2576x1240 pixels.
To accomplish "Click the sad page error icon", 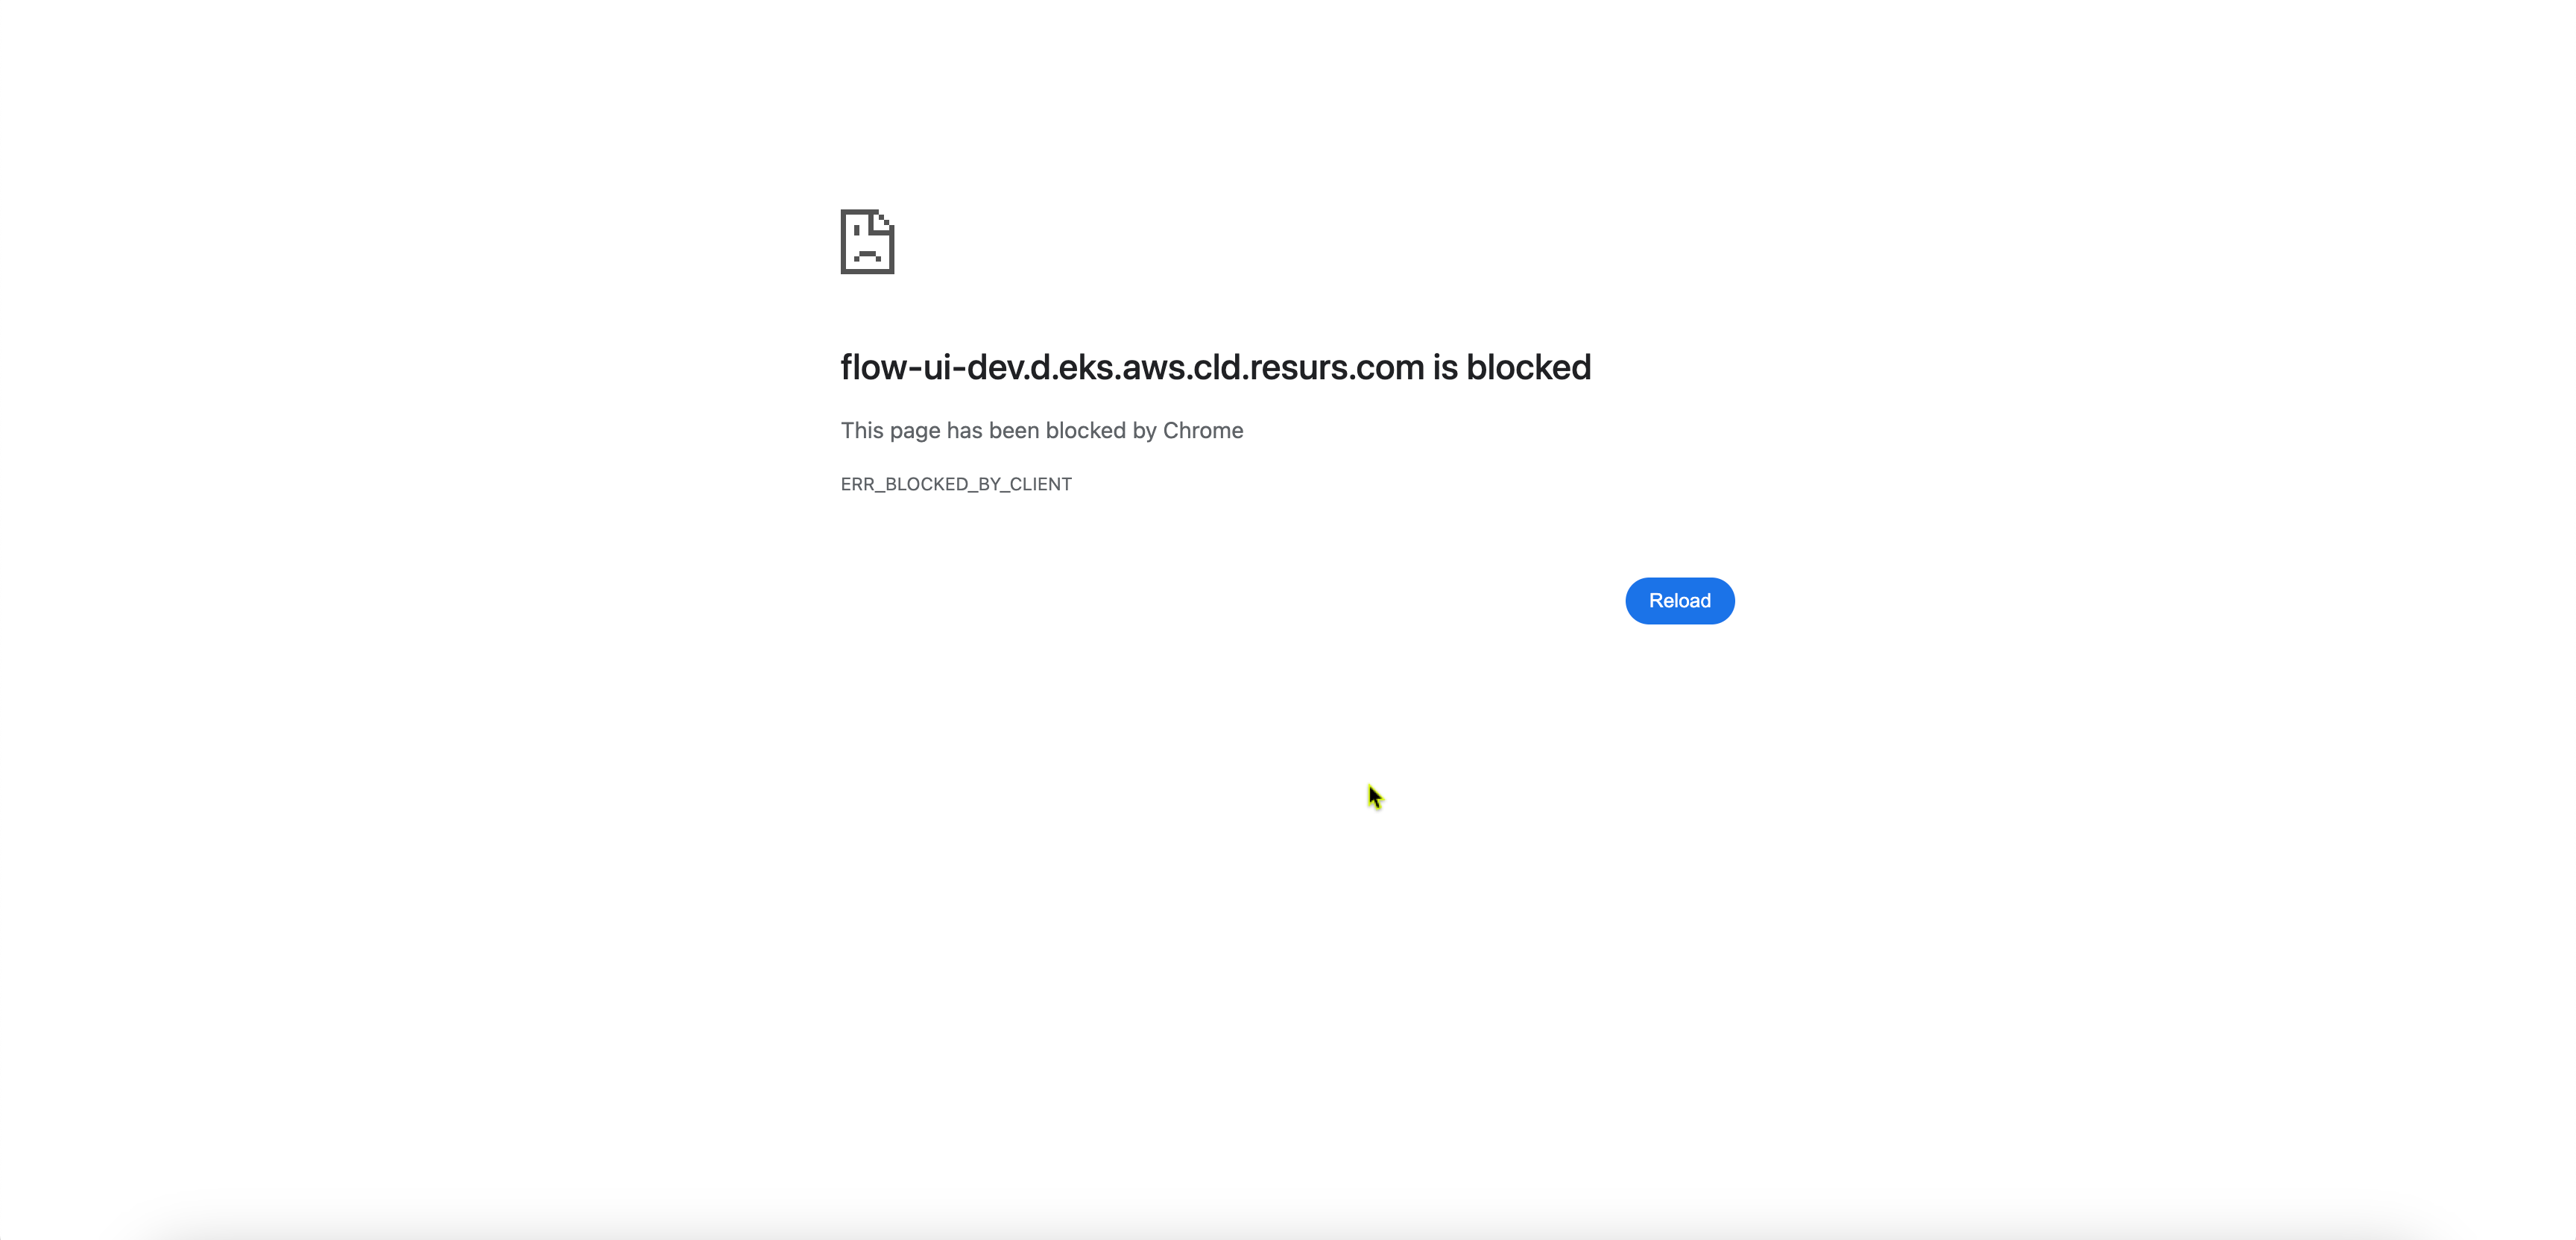I will point(867,241).
